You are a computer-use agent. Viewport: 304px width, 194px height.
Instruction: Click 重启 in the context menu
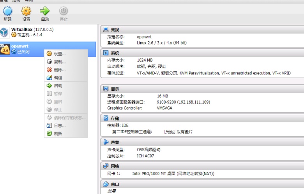66,102
